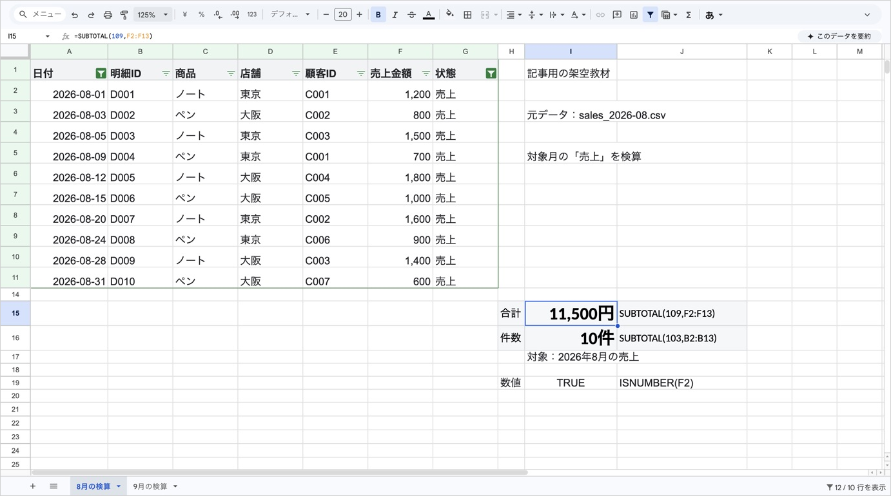Open text rotation dropdown
Image resolution: width=891 pixels, height=496 pixels.
[x=578, y=15]
